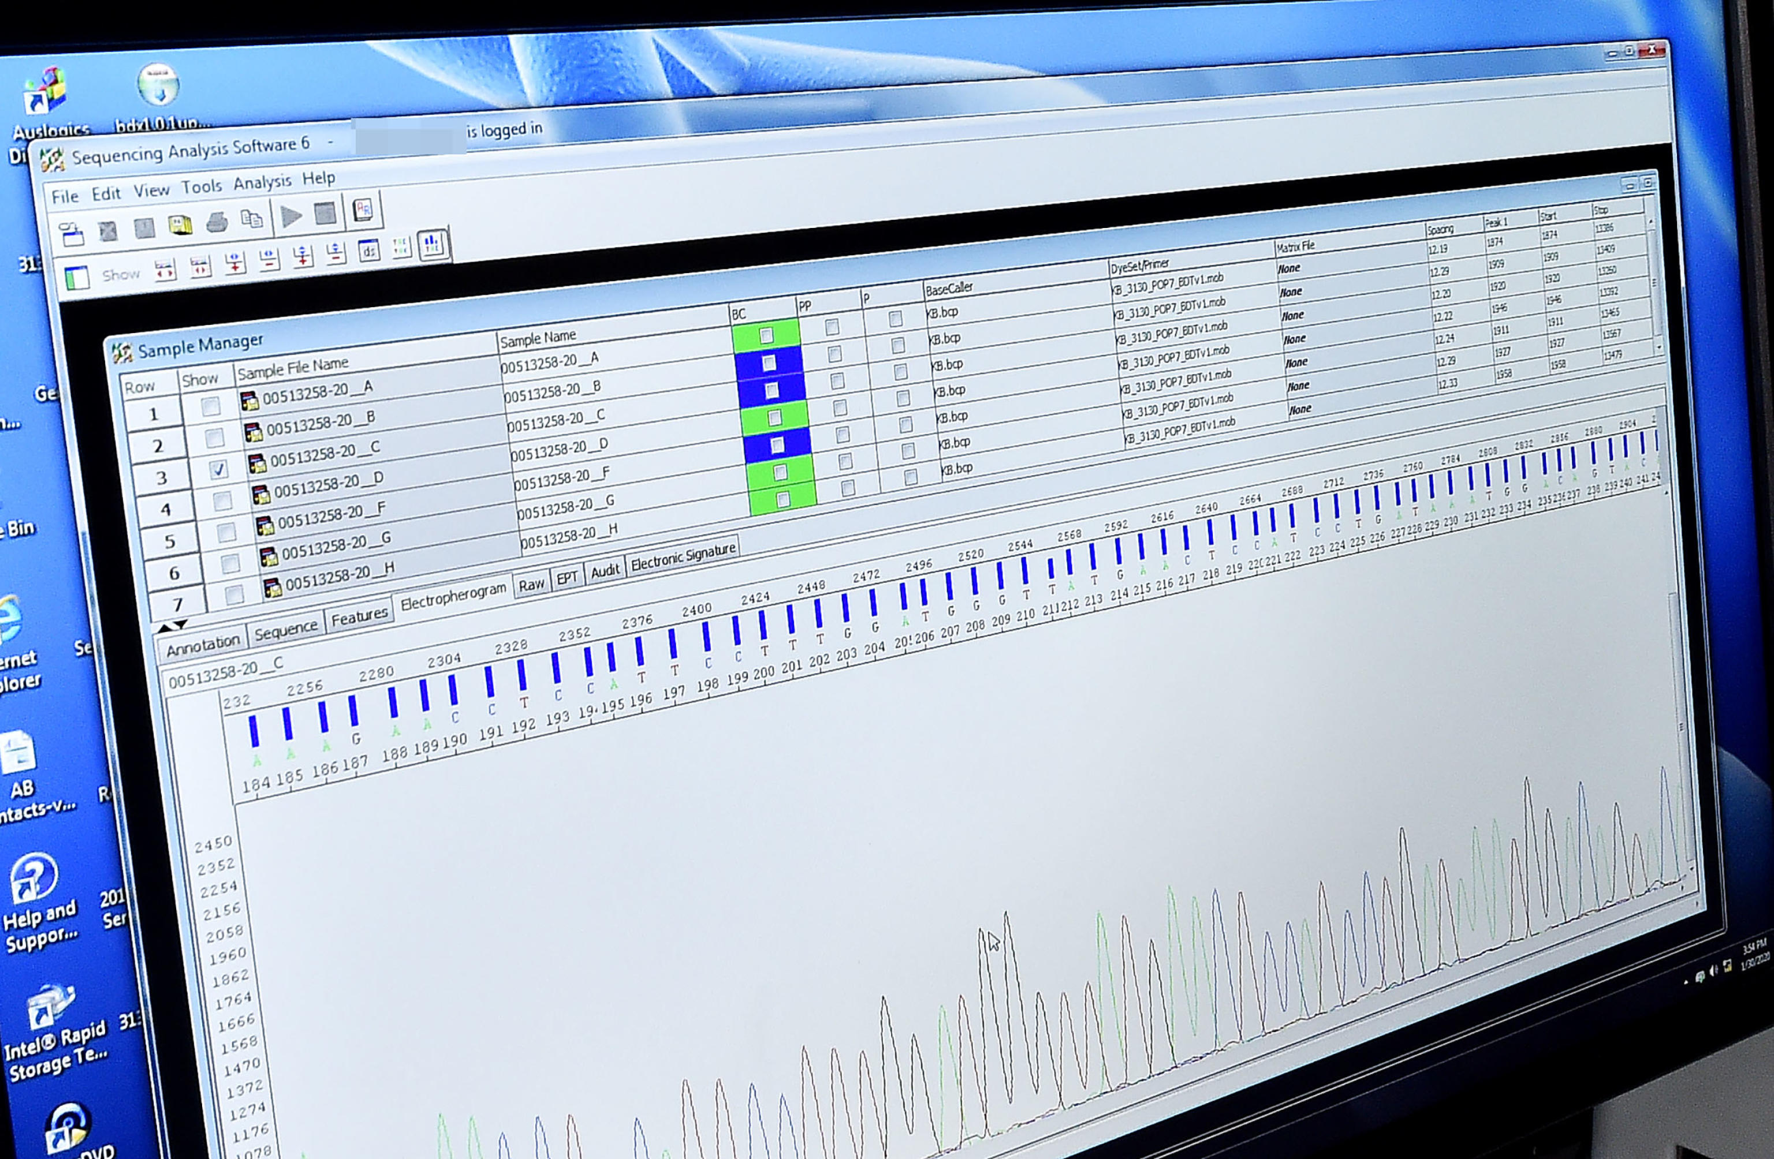1774x1159 pixels.
Task: Click the splitter collapse arrows above Annotation tab
Action: 172,626
